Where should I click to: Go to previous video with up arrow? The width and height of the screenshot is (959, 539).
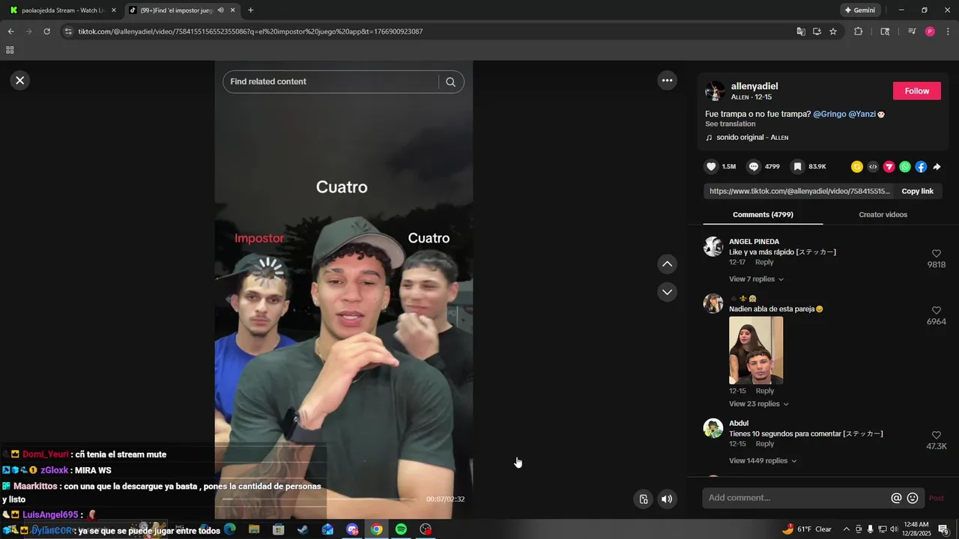(x=667, y=264)
